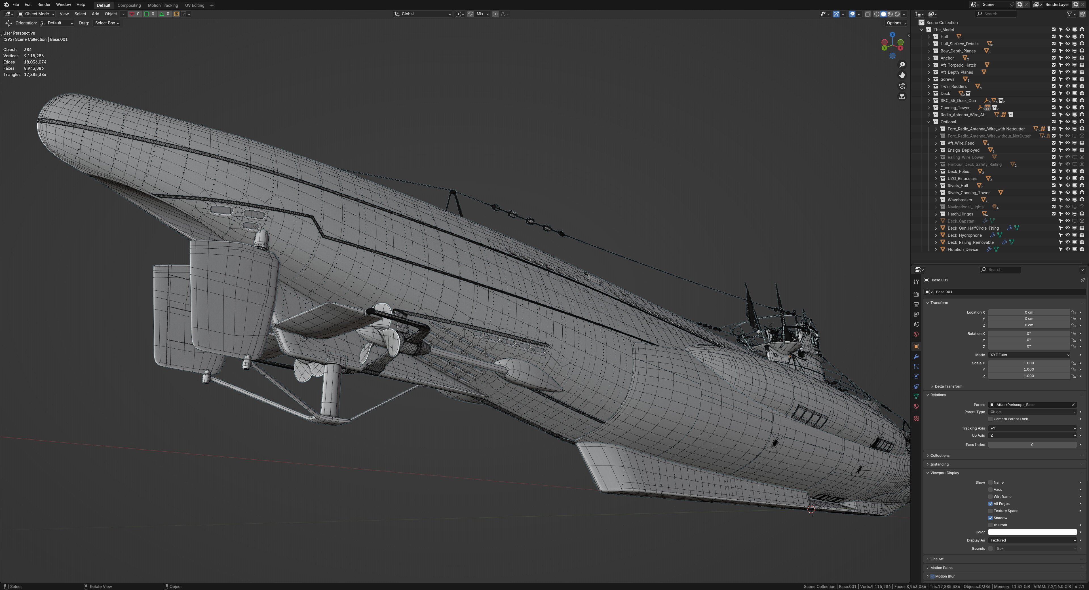The height and width of the screenshot is (590, 1089).
Task: Hide the Anchor collection via eye icon
Action: click(x=1067, y=58)
